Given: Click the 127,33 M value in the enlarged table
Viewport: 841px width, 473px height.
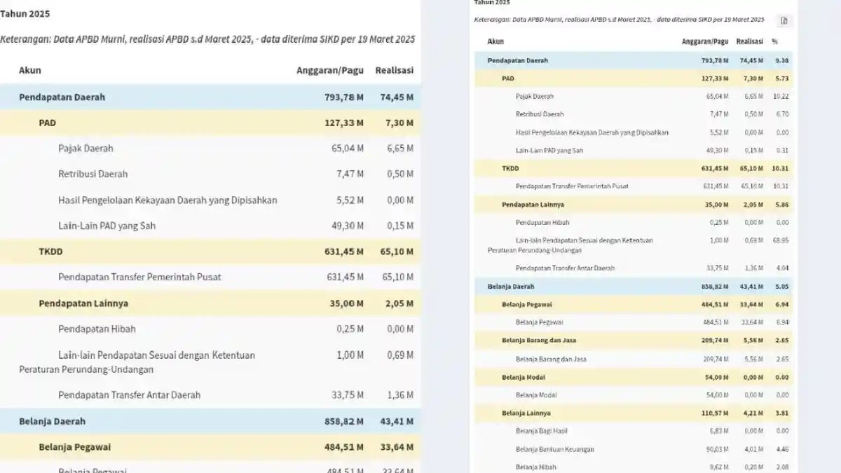Looking at the screenshot, I should 345,123.
